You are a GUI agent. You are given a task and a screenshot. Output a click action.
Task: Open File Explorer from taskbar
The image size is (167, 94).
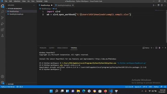[78, 91]
